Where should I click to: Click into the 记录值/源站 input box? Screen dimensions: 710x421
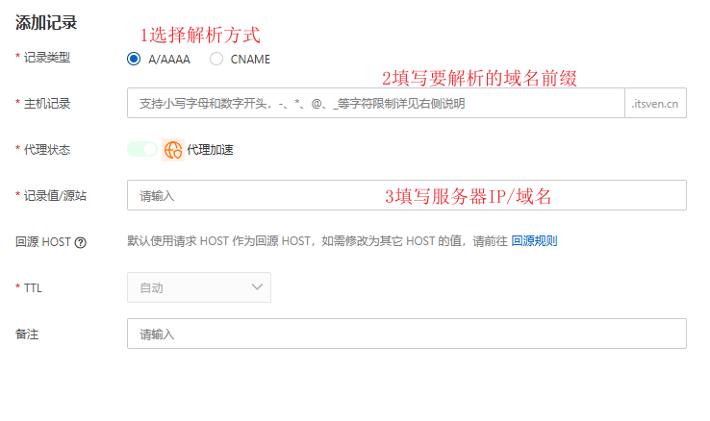point(406,195)
